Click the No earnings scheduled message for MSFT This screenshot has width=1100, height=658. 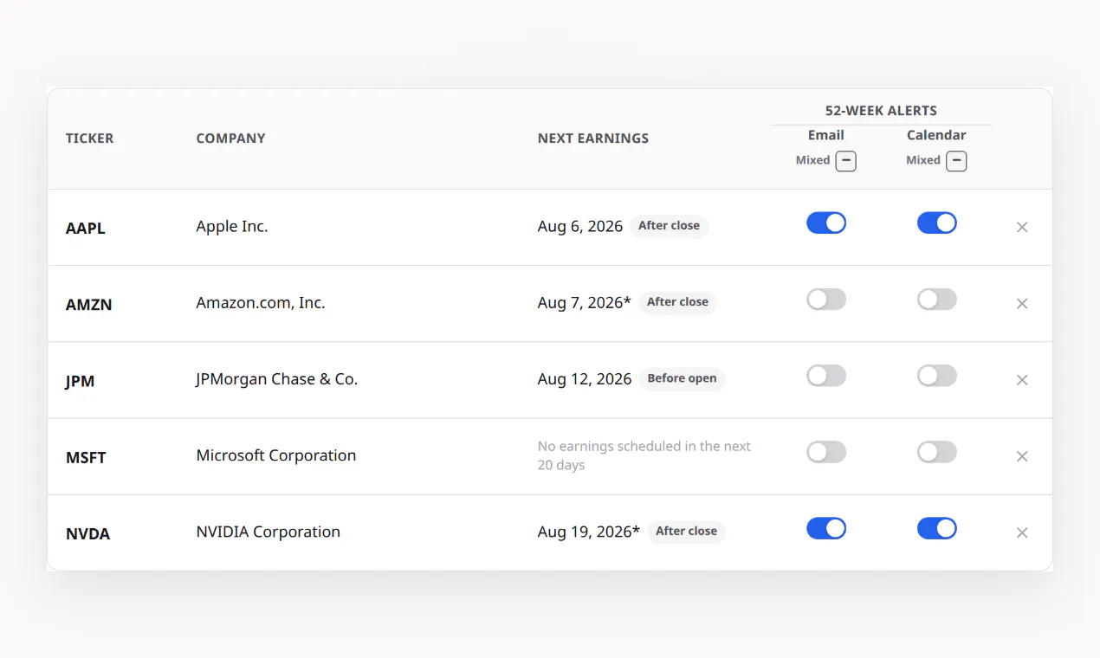pos(644,455)
